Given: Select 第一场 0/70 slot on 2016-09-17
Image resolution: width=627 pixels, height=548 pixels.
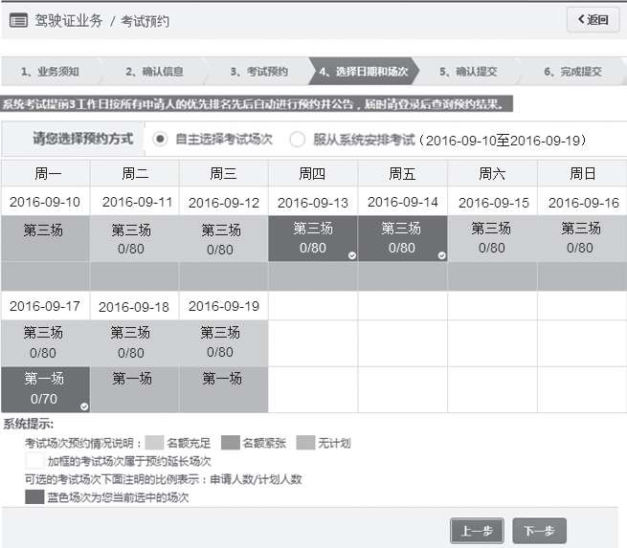Looking at the screenshot, I should coord(45,388).
